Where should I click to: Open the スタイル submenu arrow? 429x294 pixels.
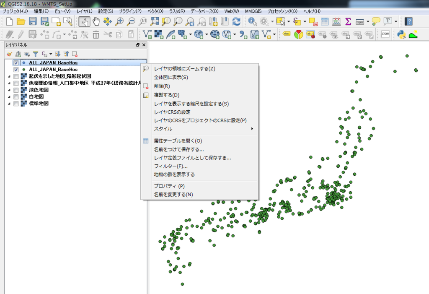click(x=252, y=129)
